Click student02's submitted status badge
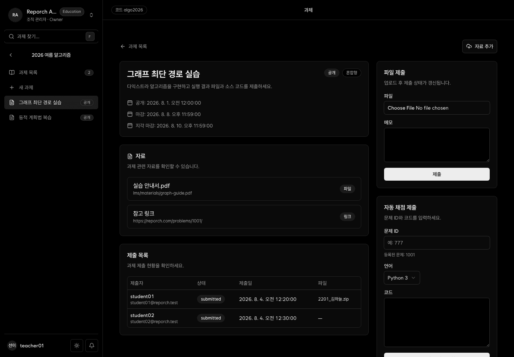 [x=211, y=318]
